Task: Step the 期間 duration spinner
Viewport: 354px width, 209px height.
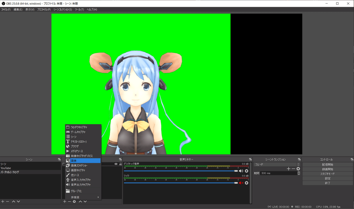Action: coord(299,173)
